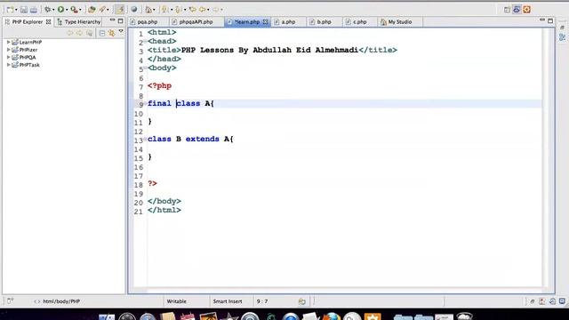
Task: Maximize the editor area
Action: (x=550, y=21)
